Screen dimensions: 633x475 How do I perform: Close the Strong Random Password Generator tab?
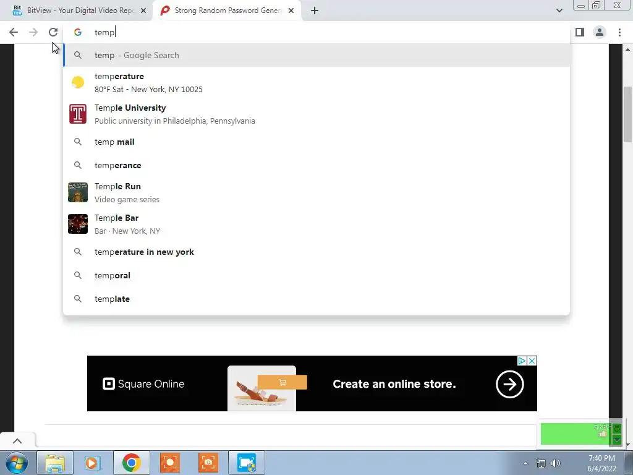coord(291,11)
